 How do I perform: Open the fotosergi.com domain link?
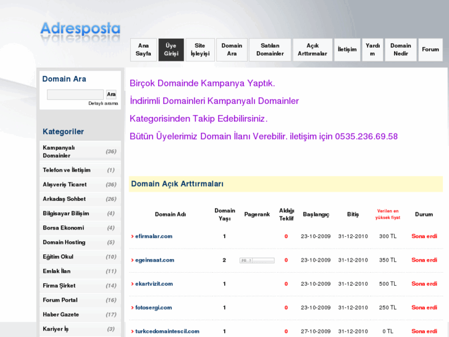coord(153,307)
